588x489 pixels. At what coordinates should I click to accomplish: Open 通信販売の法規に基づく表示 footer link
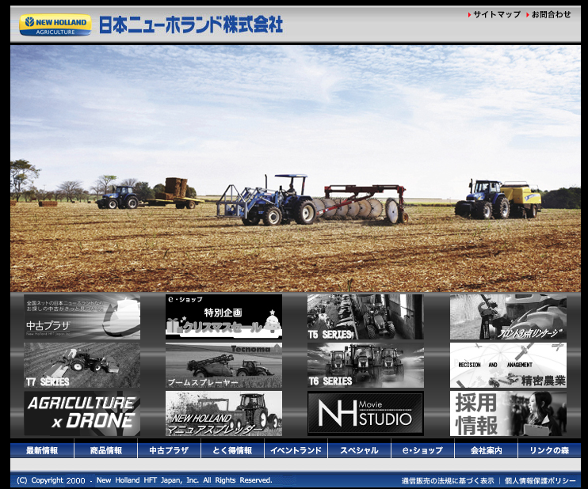coord(448,480)
